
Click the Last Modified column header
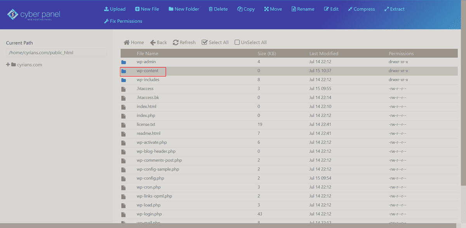click(x=324, y=53)
